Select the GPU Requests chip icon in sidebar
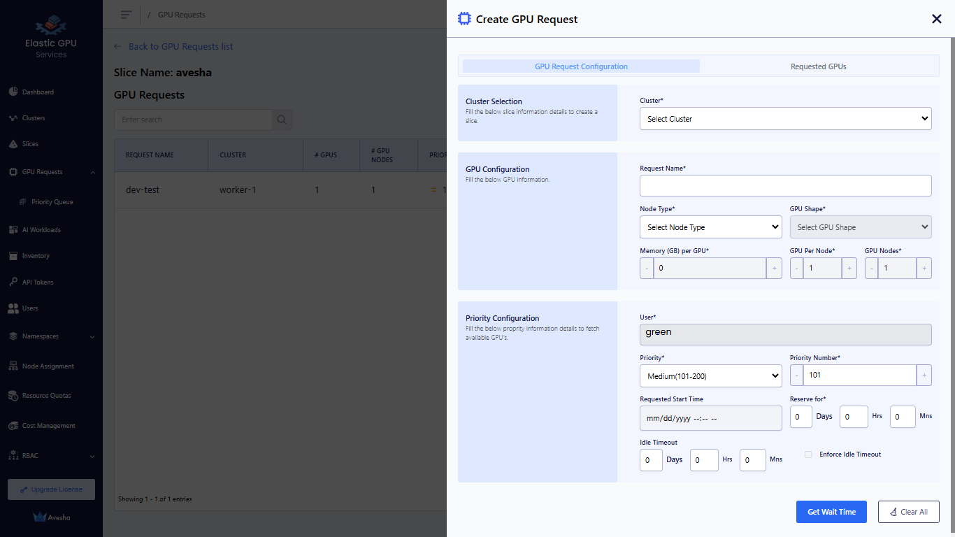955x537 pixels. click(x=13, y=172)
